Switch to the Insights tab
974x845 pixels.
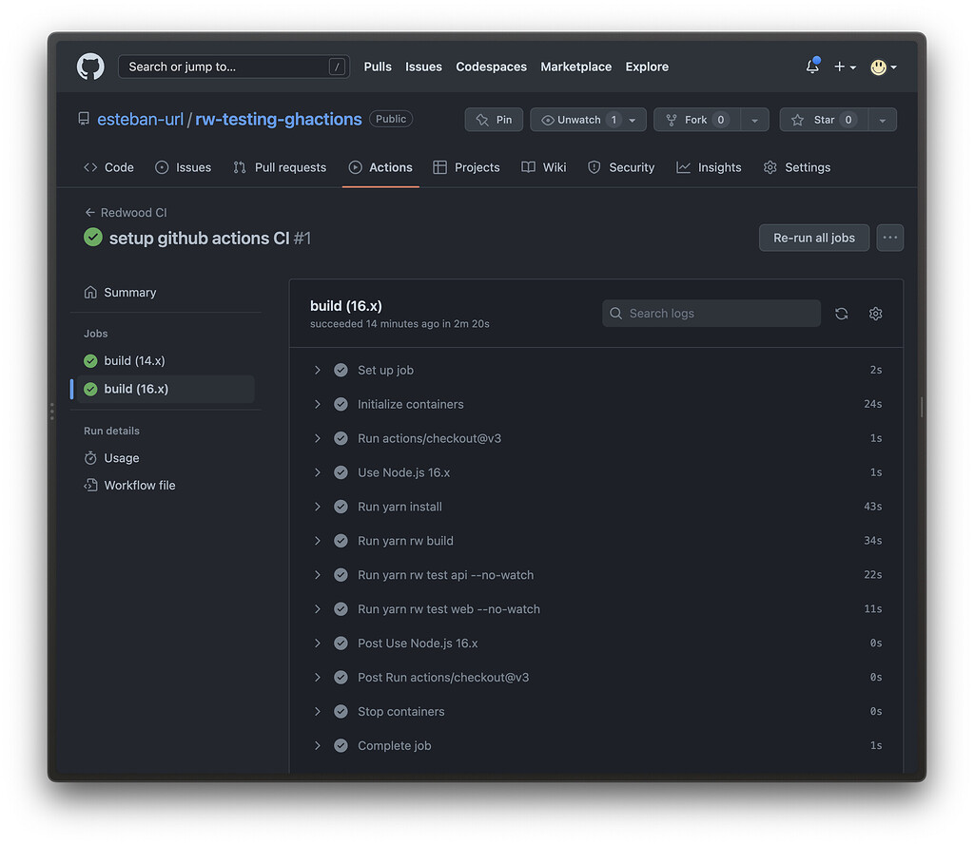pyautogui.click(x=709, y=167)
